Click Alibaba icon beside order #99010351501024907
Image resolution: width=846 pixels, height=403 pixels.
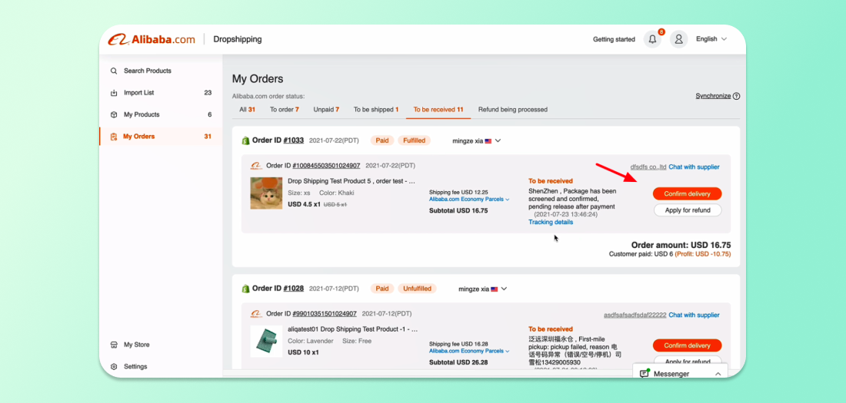pos(256,314)
